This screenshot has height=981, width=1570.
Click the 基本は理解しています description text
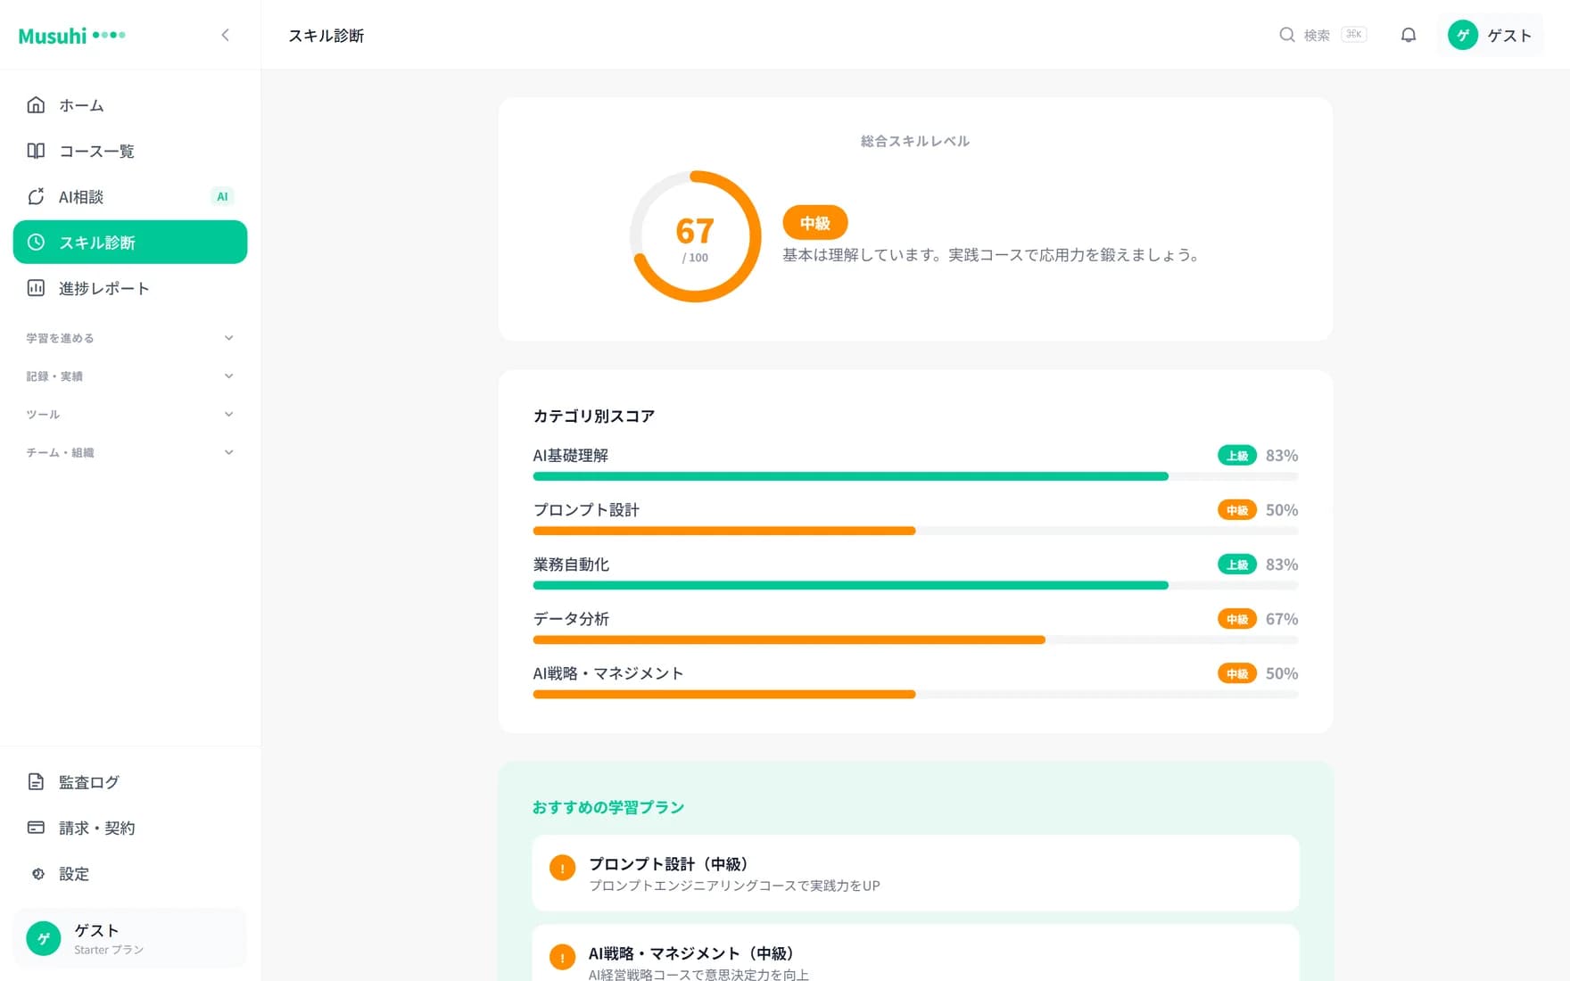pyautogui.click(x=994, y=255)
